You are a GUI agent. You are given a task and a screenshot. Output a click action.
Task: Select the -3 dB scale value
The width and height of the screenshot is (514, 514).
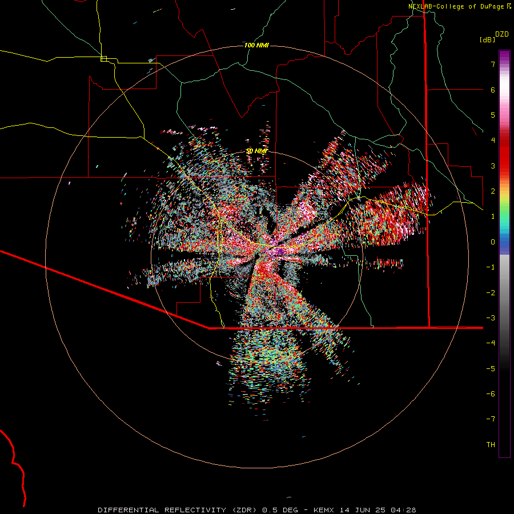(x=491, y=318)
